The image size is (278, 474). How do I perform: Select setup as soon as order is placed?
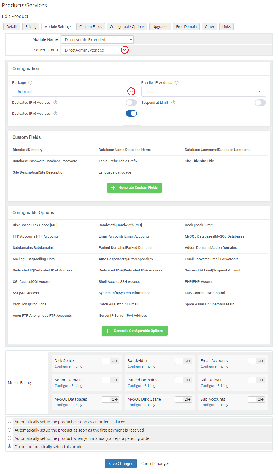[x=10, y=422]
